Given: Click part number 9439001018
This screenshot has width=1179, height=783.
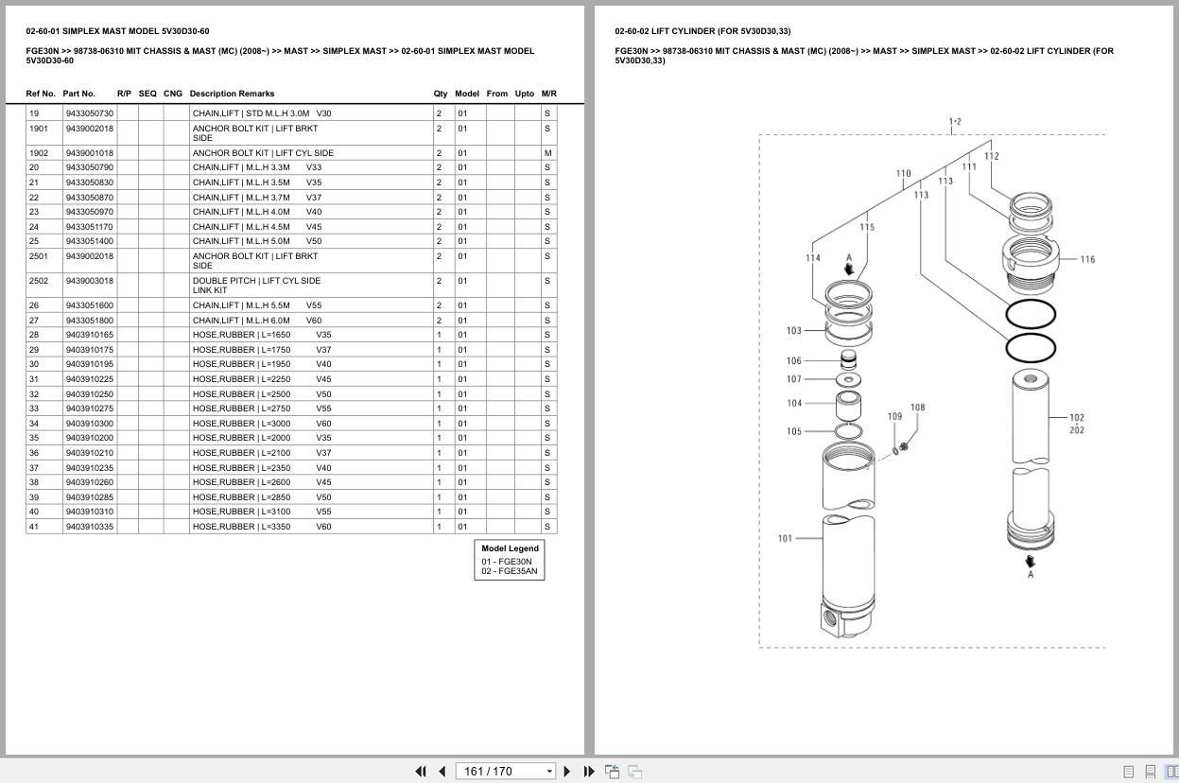Looking at the screenshot, I should [90, 153].
